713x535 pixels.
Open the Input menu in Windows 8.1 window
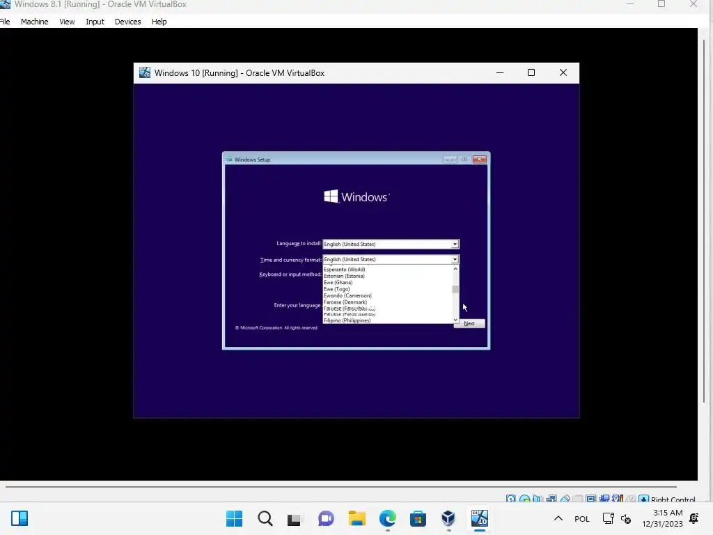(95, 22)
